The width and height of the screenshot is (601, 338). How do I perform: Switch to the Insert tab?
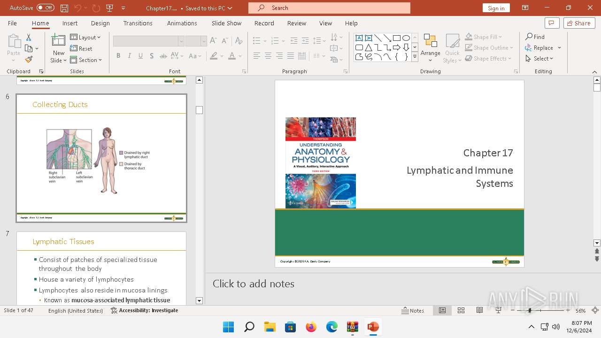click(x=70, y=23)
